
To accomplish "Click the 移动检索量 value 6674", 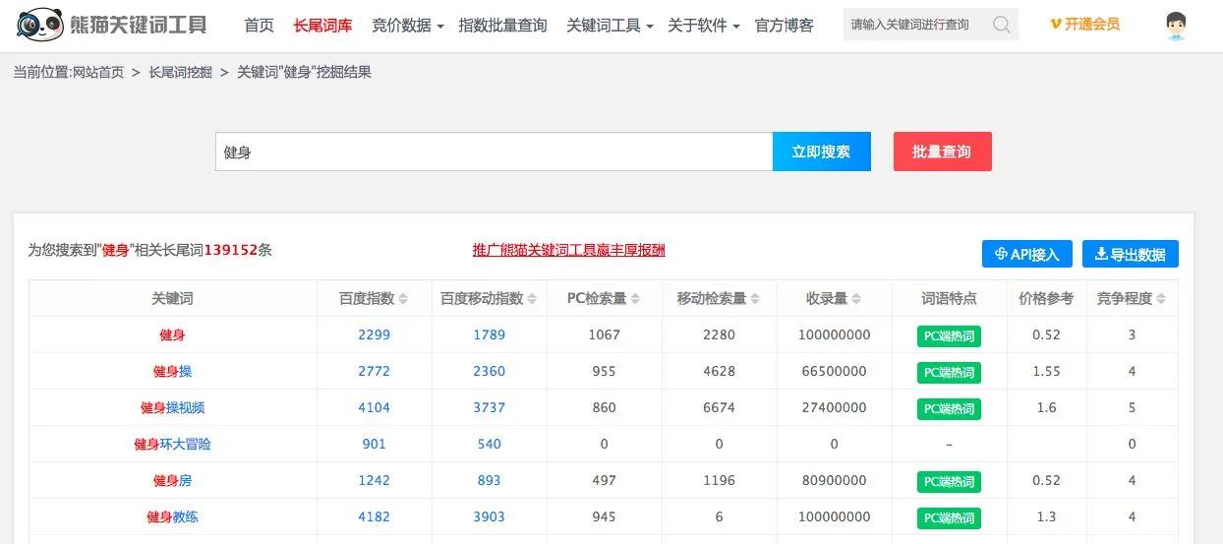I will coord(719,407).
